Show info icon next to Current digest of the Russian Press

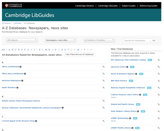tap(36, 121)
